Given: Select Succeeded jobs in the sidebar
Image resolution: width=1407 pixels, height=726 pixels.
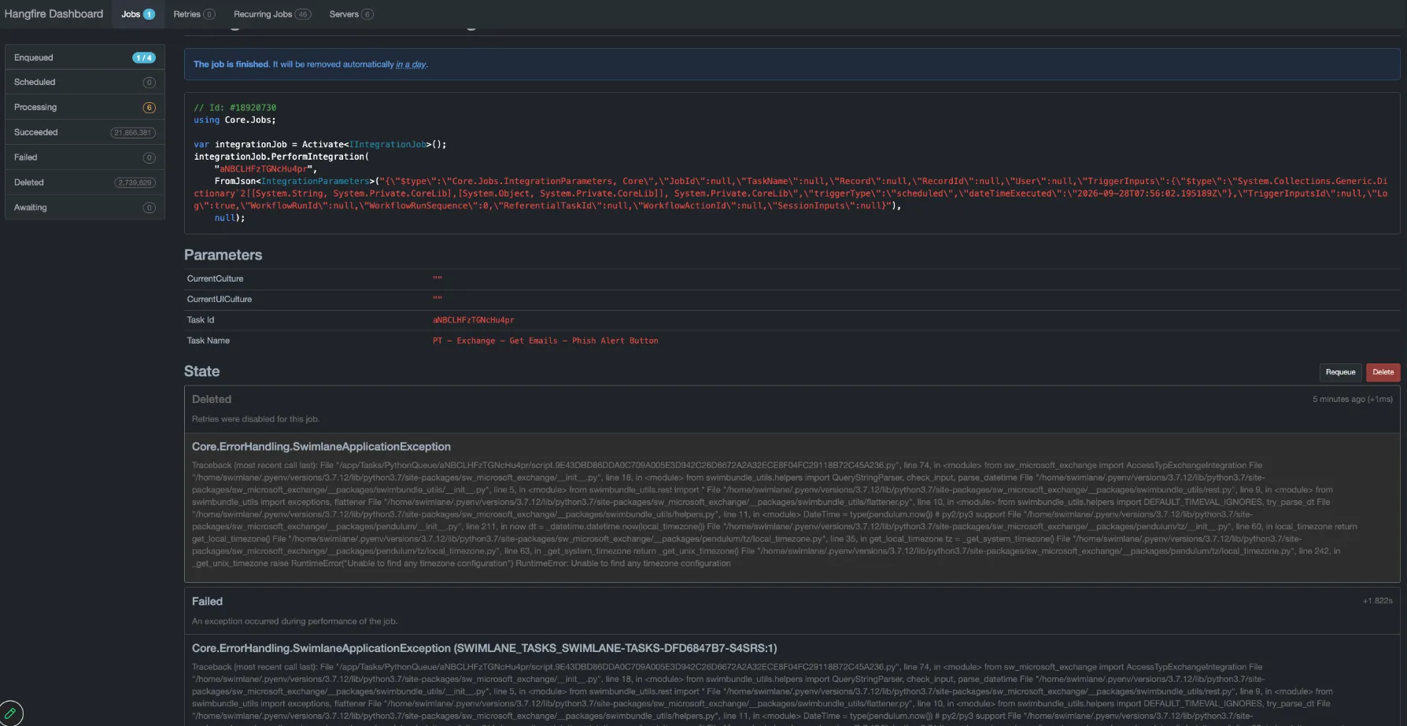Looking at the screenshot, I should click(x=85, y=132).
